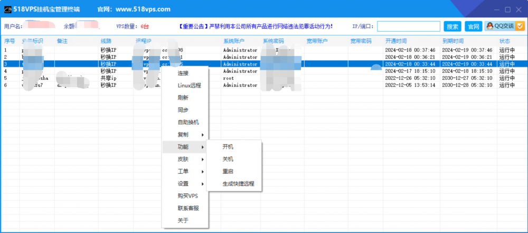
Task: Click the 6台 VPS count text
Action: point(145,26)
